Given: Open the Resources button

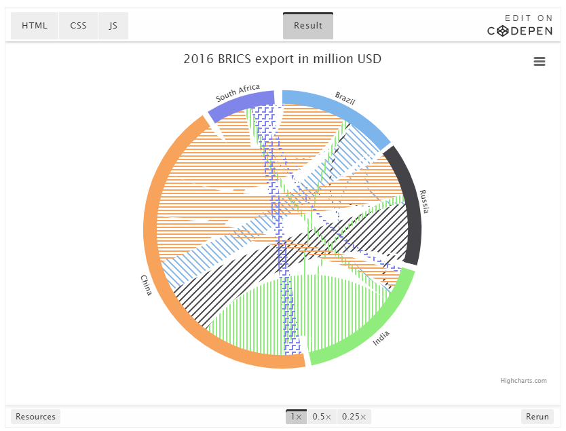Looking at the screenshot, I should point(35,417).
